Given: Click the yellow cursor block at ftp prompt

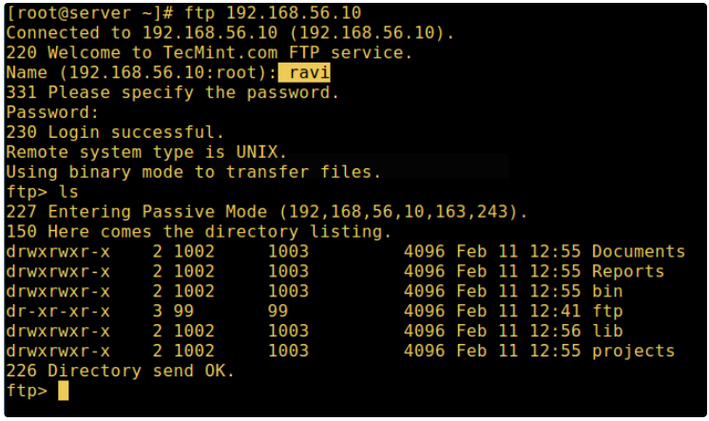Looking at the screenshot, I should [64, 391].
